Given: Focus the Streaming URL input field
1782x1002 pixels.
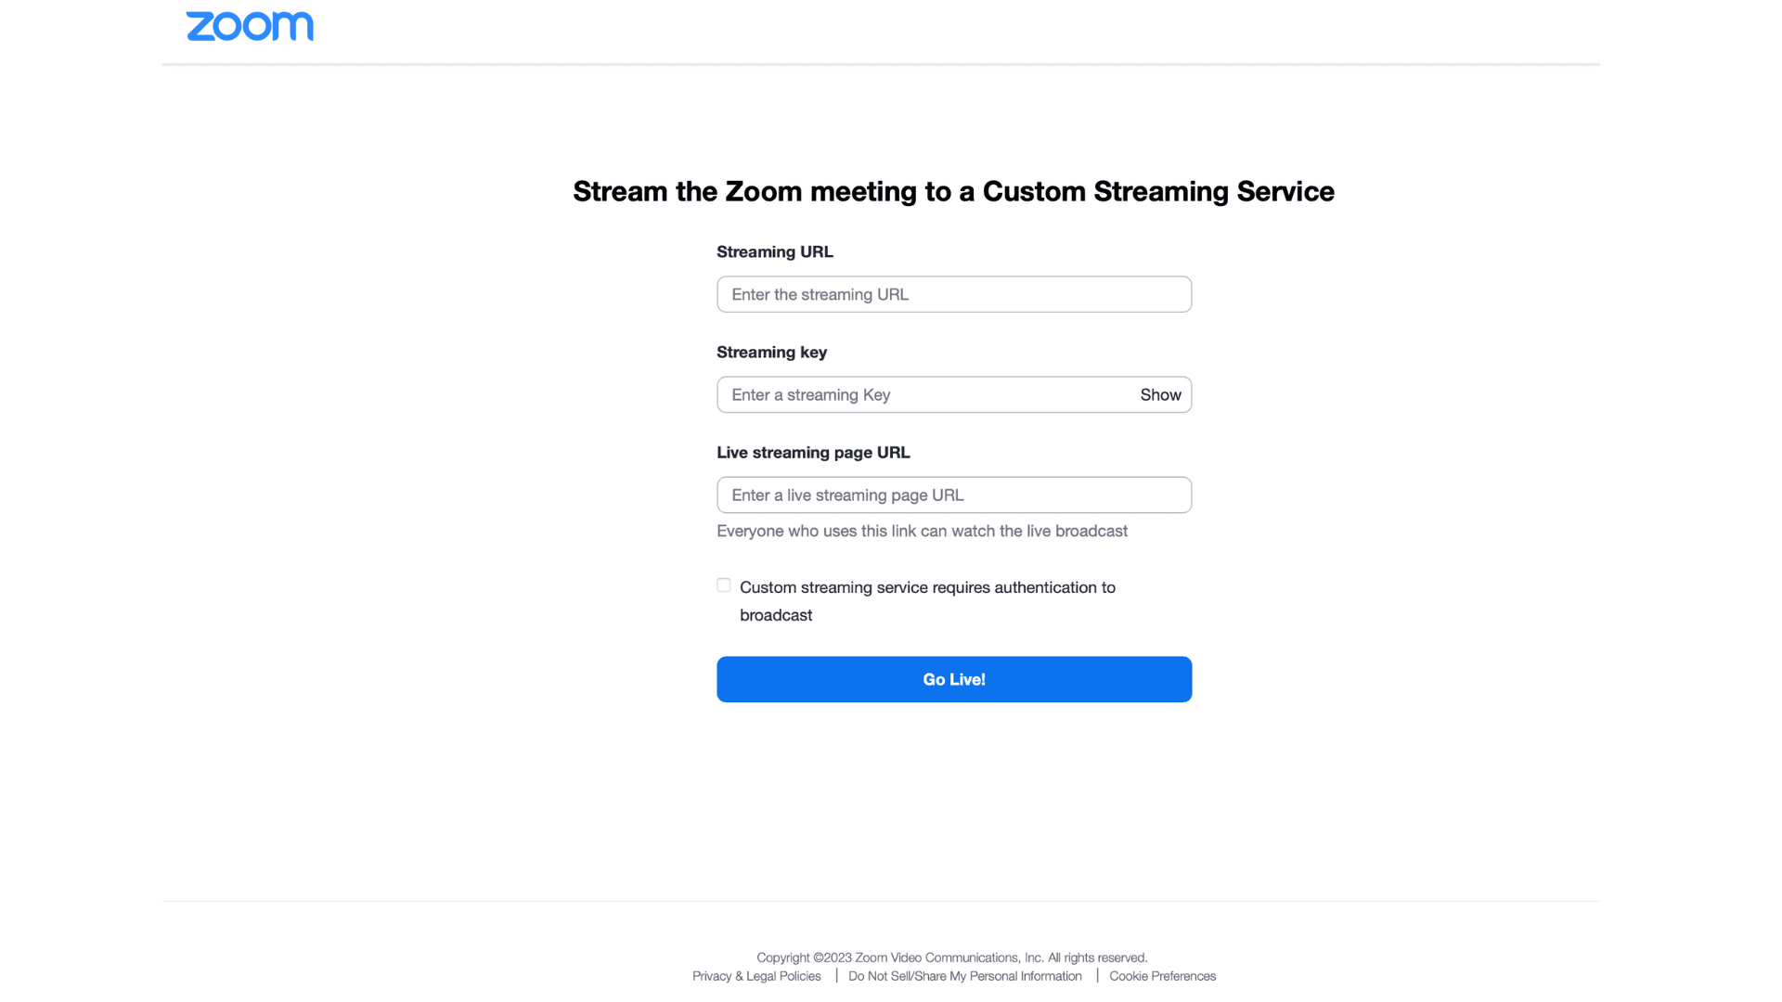Looking at the screenshot, I should pyautogui.click(x=954, y=294).
